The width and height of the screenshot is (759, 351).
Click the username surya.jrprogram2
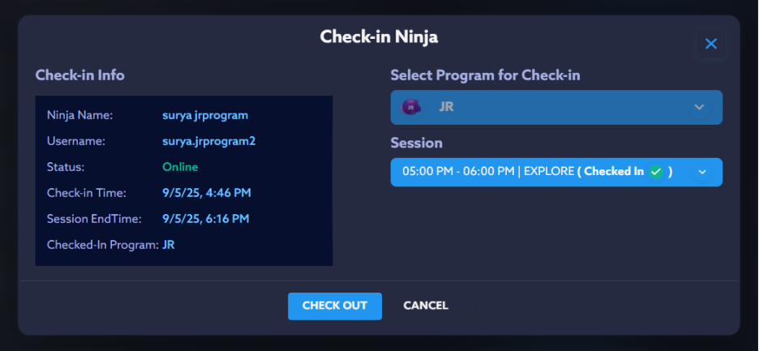[x=208, y=141]
